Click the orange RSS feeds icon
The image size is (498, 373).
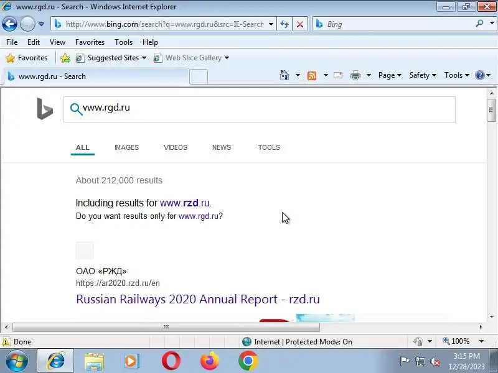(312, 75)
